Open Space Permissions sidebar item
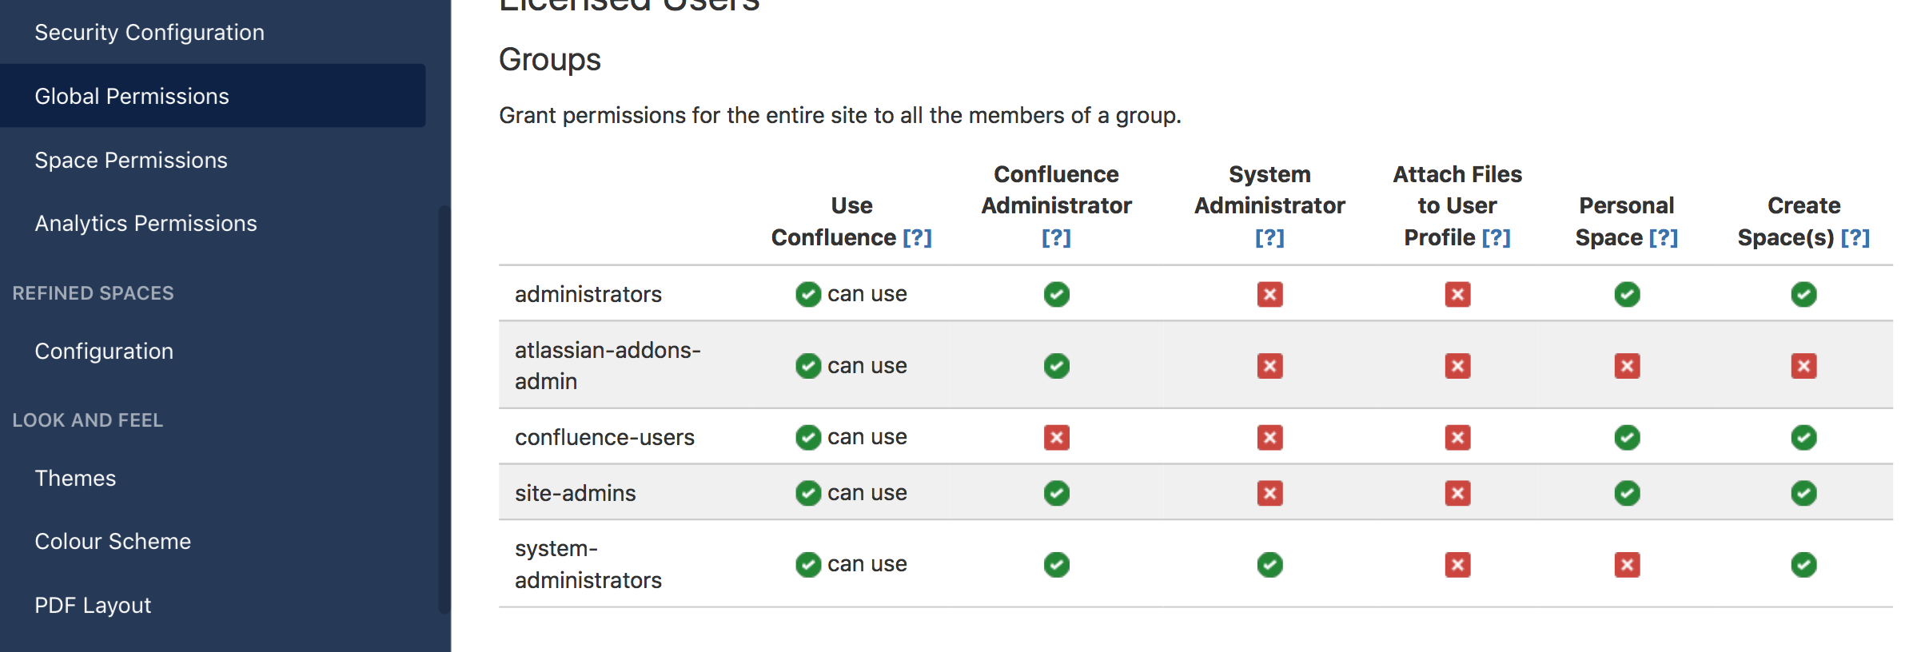The image size is (1909, 652). point(131,160)
